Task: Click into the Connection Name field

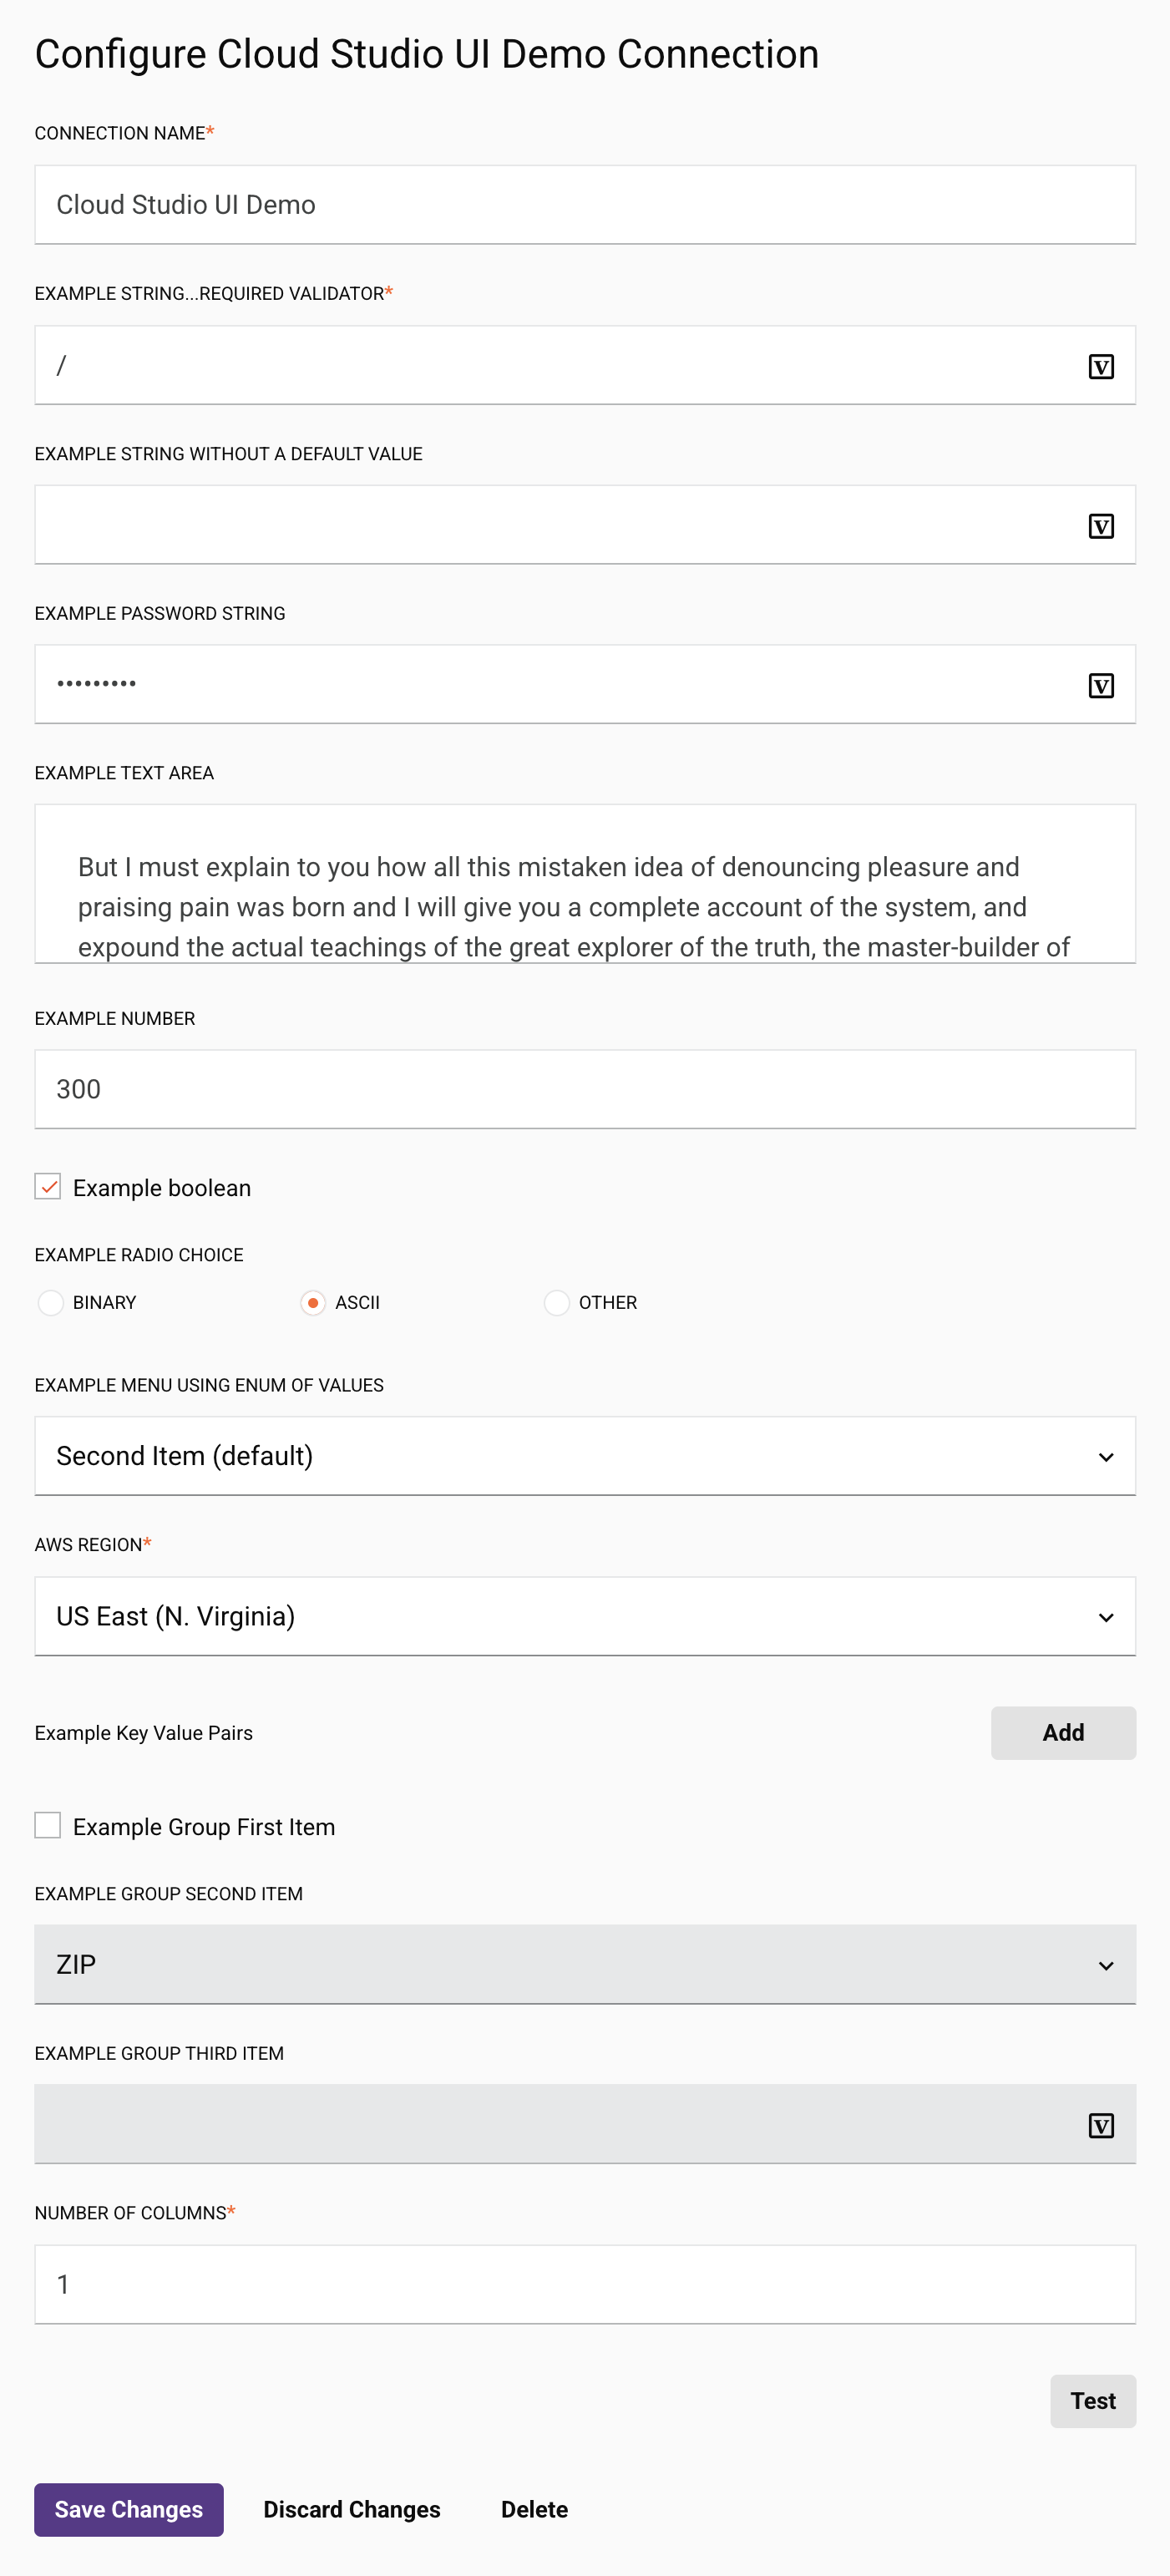Action: click(585, 204)
